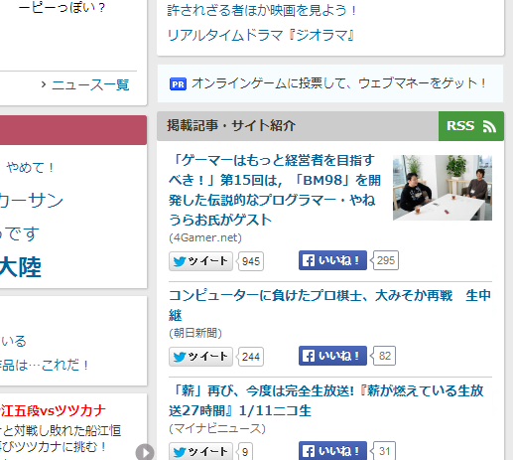Screen dimensions: 513x460
Task: Click the interview photo thumbnail
Action: click(443, 188)
